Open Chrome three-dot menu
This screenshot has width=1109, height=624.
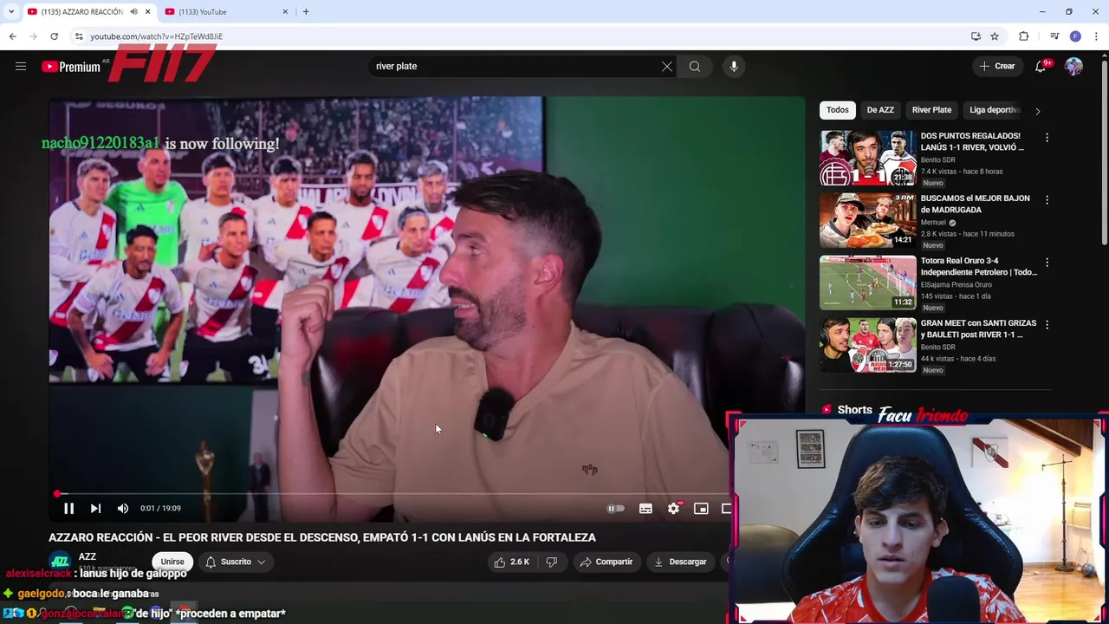click(1097, 36)
